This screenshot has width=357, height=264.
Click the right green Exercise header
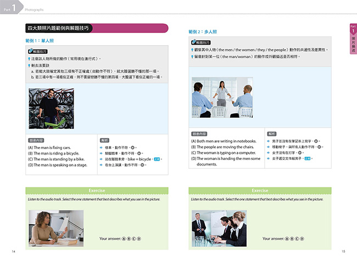click(260, 191)
